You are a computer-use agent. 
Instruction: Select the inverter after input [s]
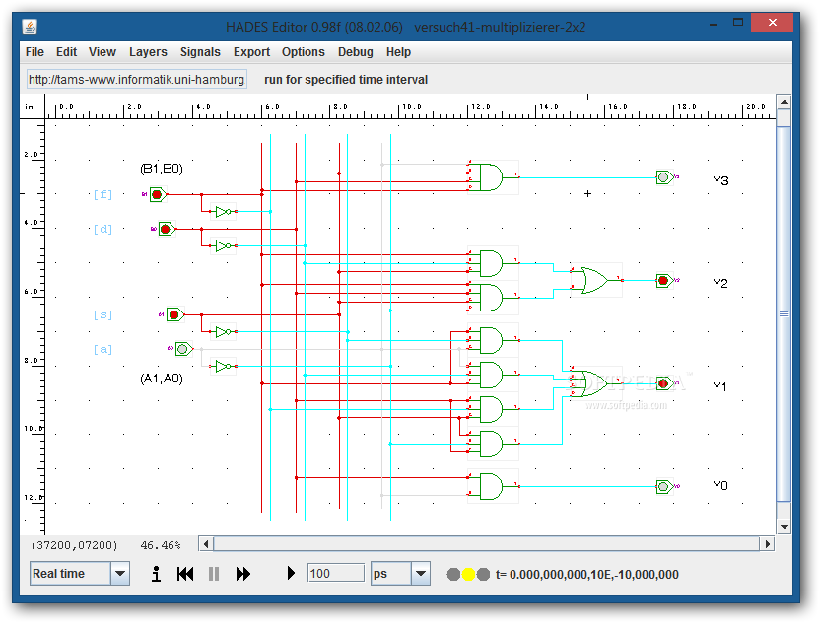(224, 331)
